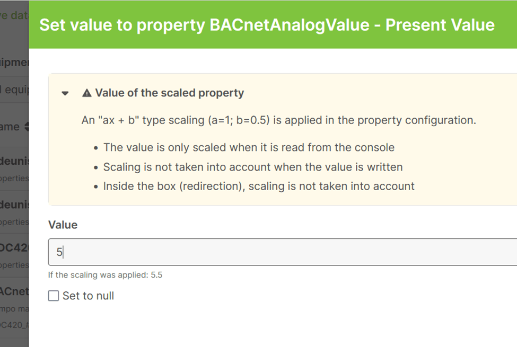517x347 pixels.
Task: Select the OC420 equipment row
Action: coord(14,247)
